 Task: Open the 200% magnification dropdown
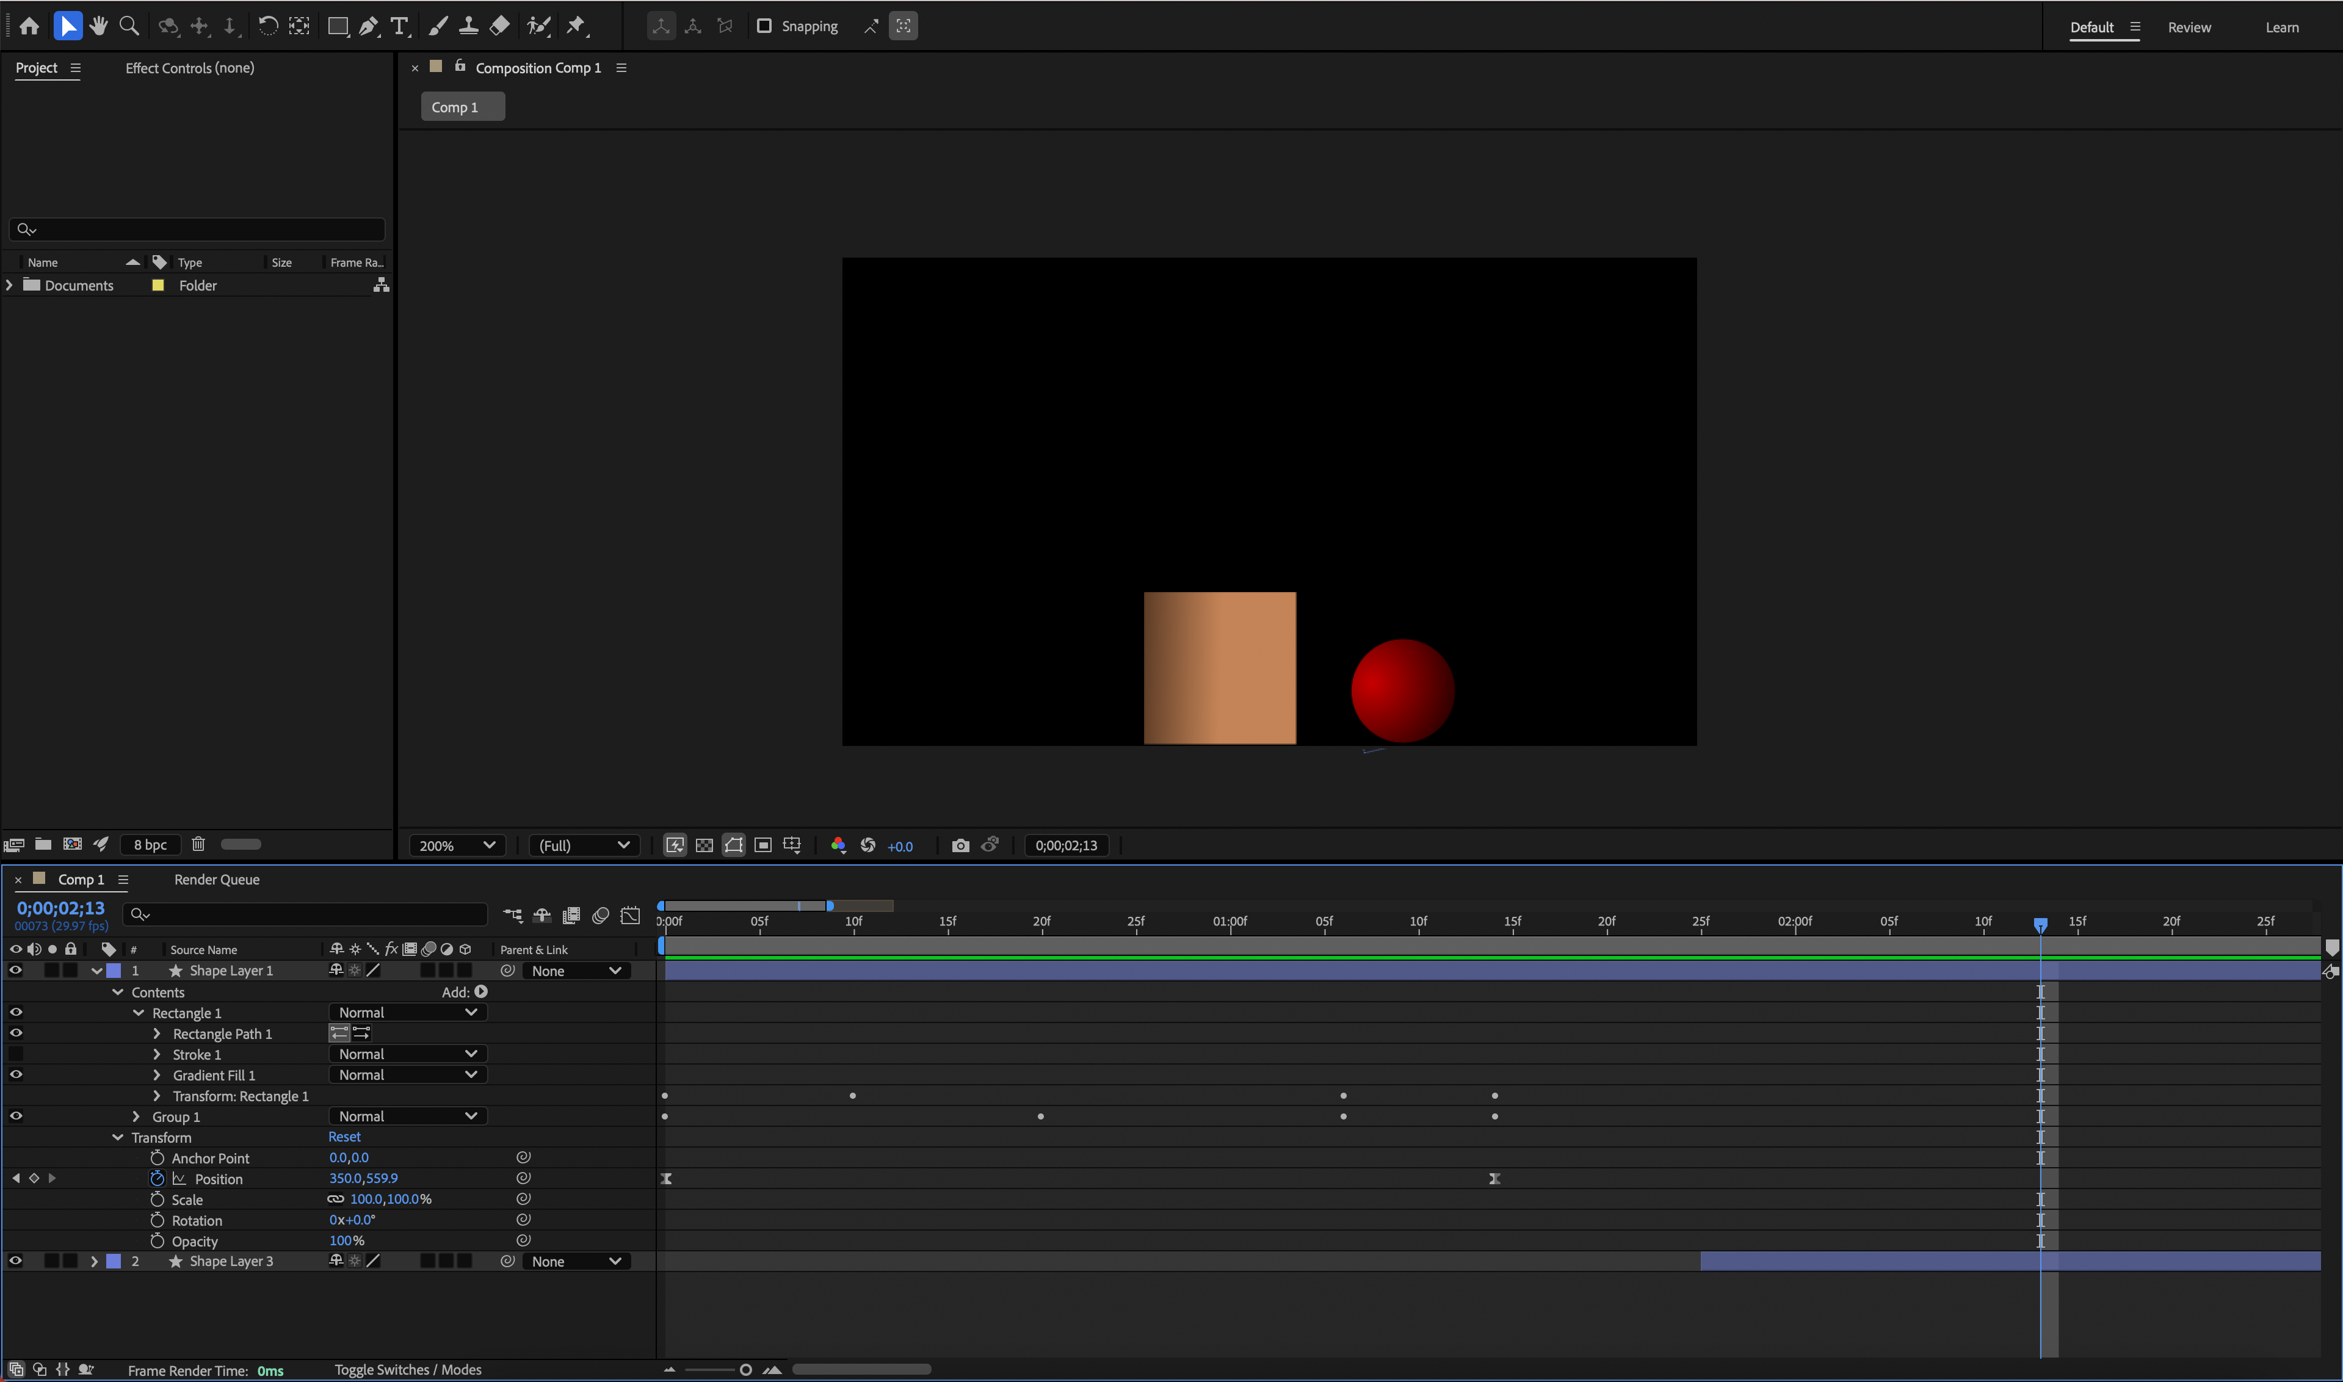[456, 845]
